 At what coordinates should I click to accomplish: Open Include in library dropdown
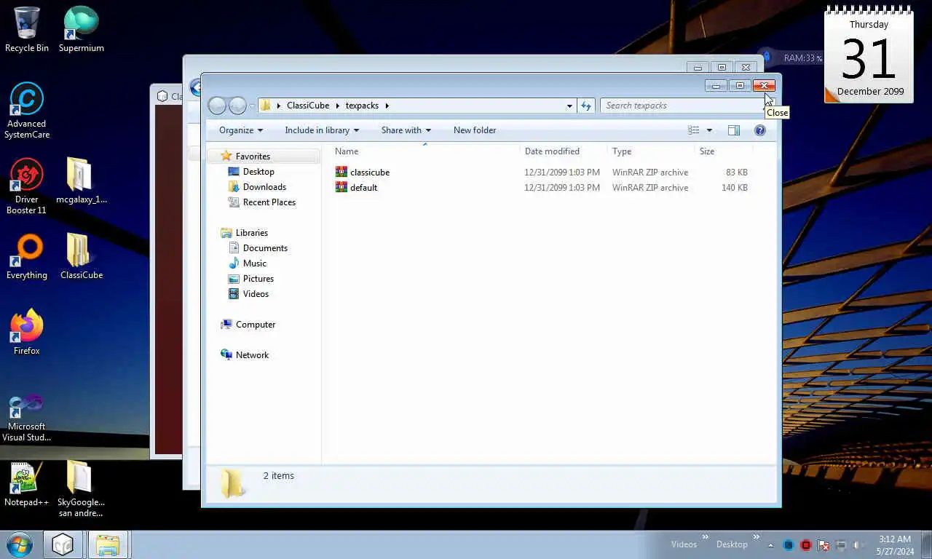click(x=322, y=130)
